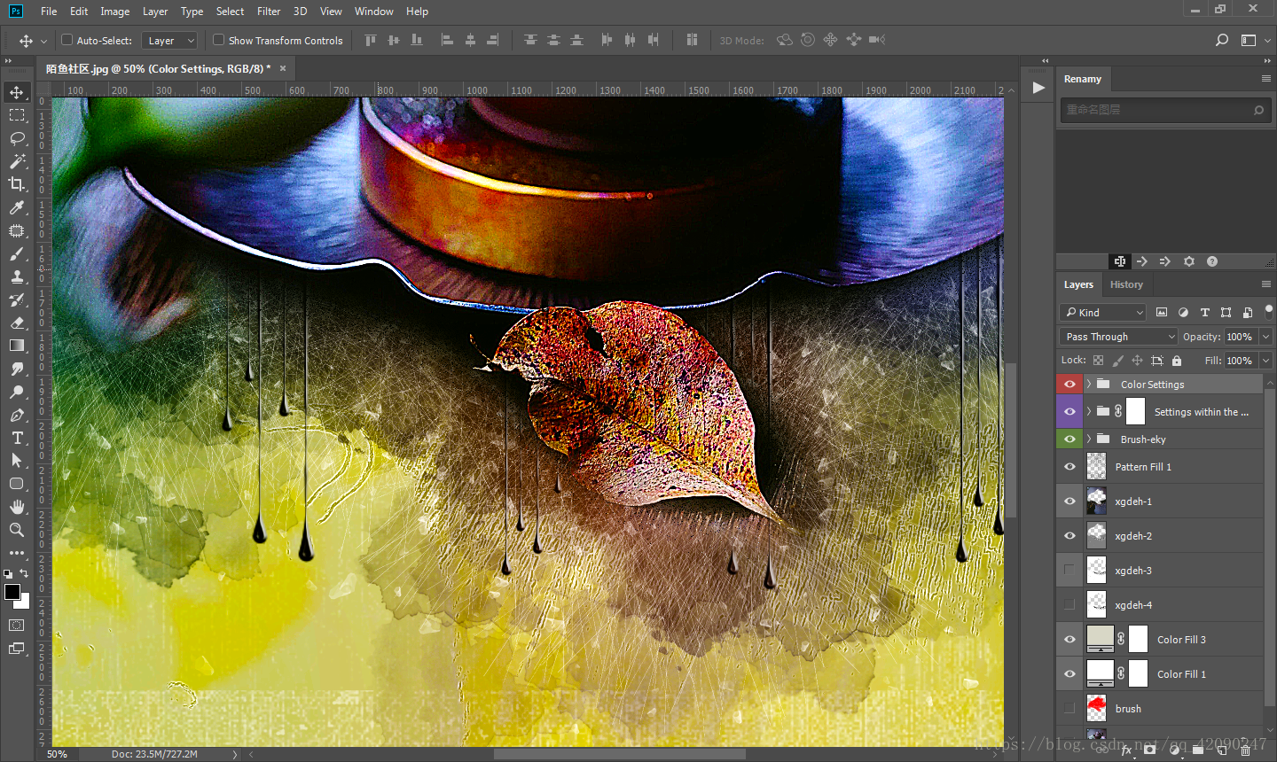Hide the Color Fill 3 layer
This screenshot has height=762, width=1277.
pyautogui.click(x=1069, y=639)
